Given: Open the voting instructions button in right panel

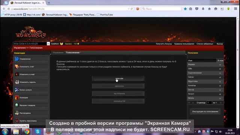Looking at the screenshot, I should pos(205,111).
